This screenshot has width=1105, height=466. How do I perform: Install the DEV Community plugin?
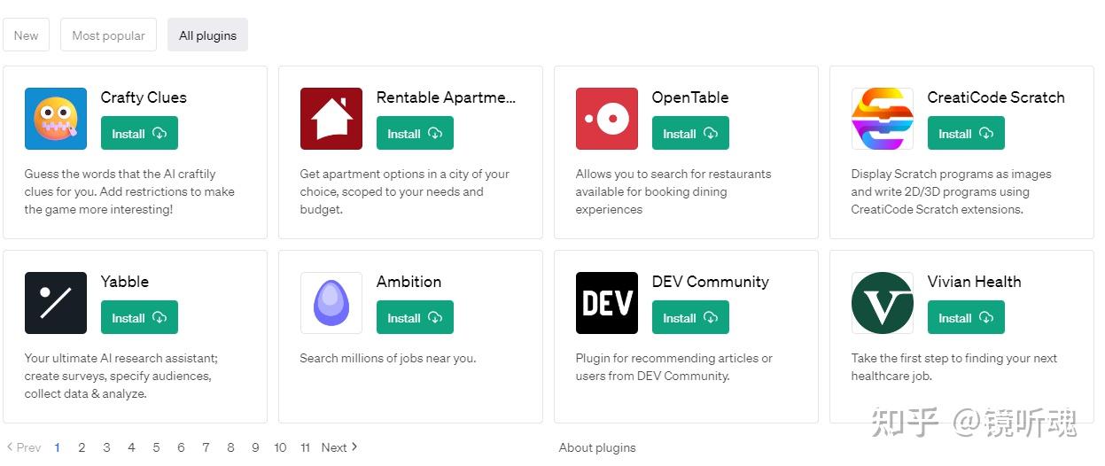[690, 318]
